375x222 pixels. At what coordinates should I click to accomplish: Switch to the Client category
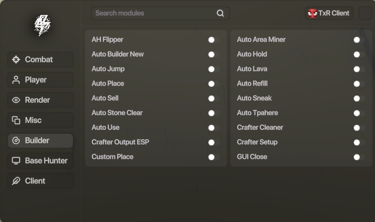pyautogui.click(x=40, y=181)
